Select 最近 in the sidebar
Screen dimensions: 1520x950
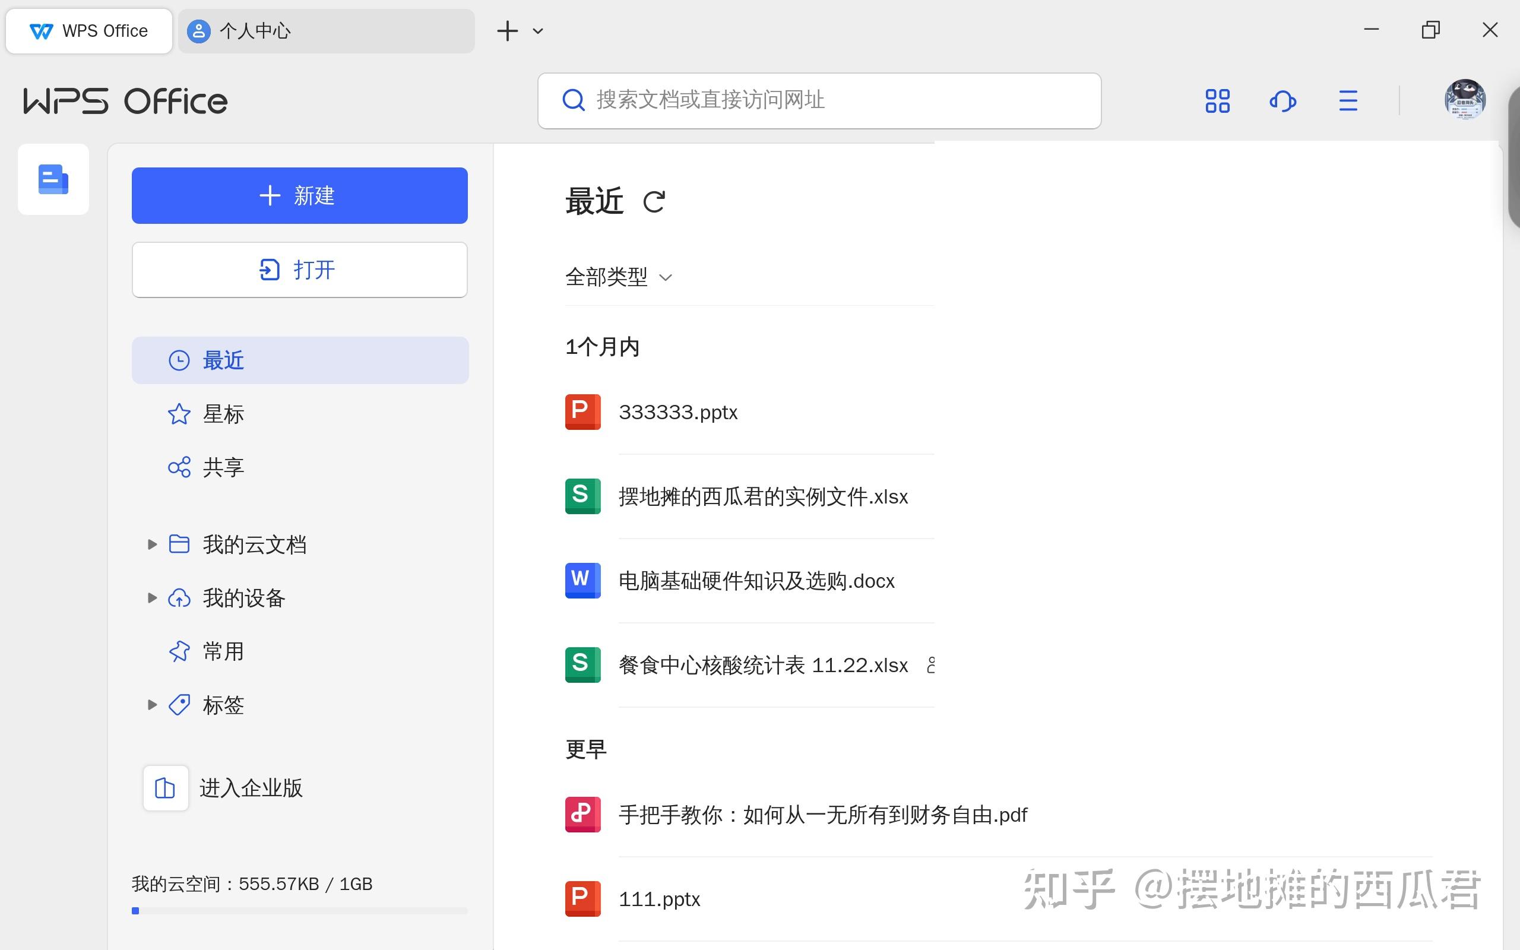click(300, 360)
